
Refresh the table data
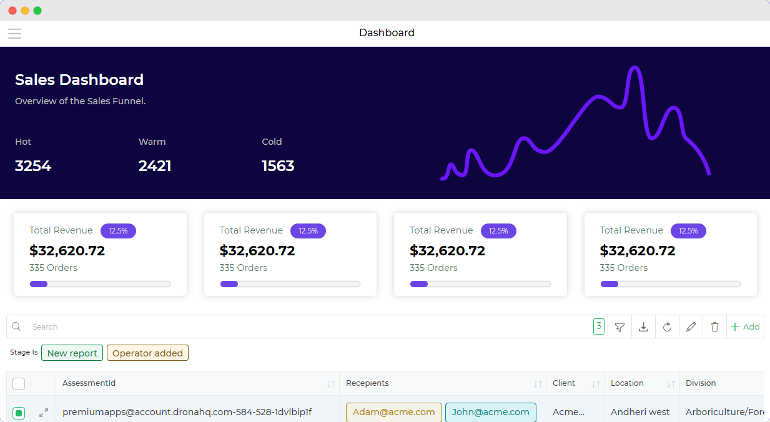point(667,326)
